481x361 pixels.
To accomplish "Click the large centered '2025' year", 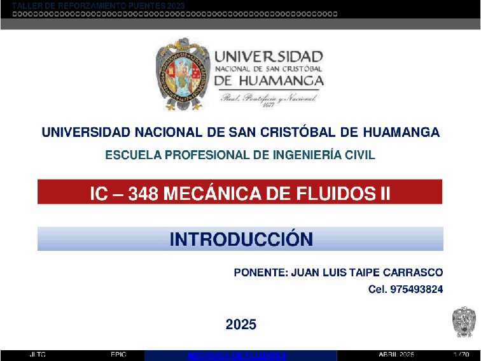I will [x=240, y=325].
